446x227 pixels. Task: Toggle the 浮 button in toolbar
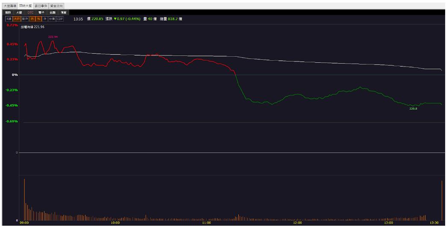(45, 19)
